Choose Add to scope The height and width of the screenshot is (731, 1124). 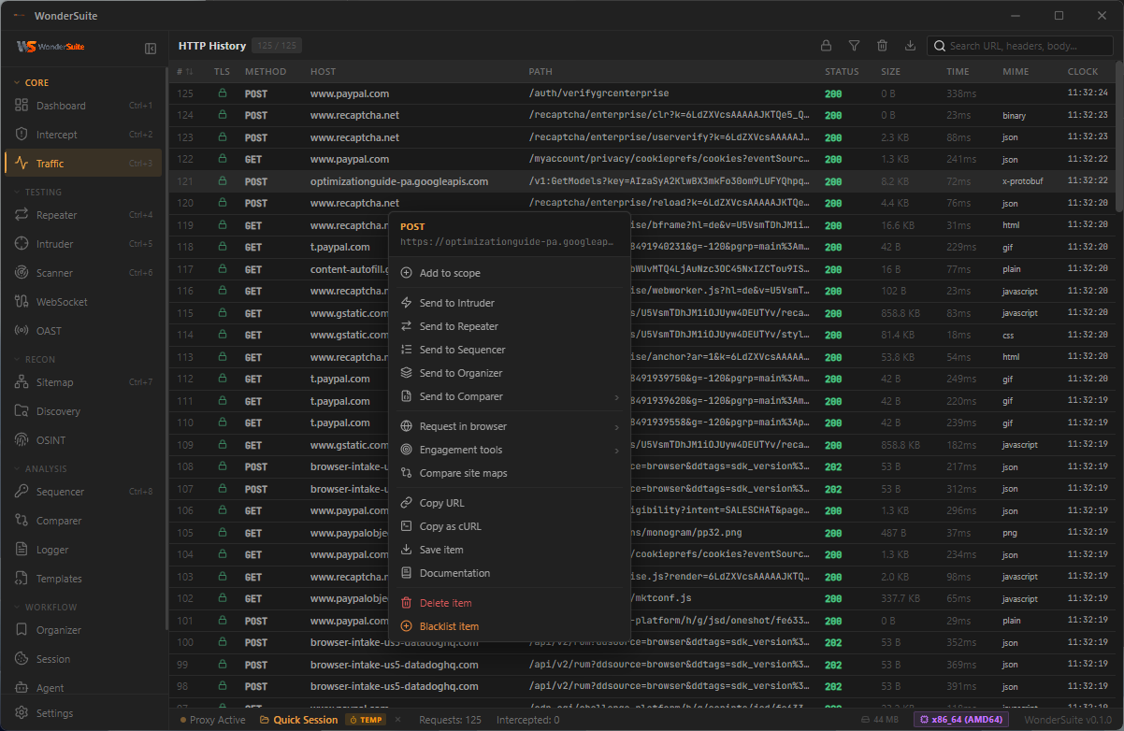point(510,273)
